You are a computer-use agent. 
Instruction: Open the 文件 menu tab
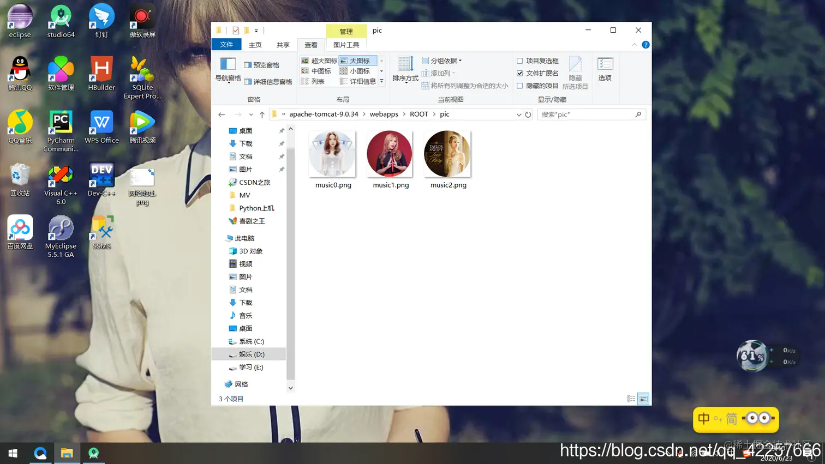pyautogui.click(x=226, y=45)
